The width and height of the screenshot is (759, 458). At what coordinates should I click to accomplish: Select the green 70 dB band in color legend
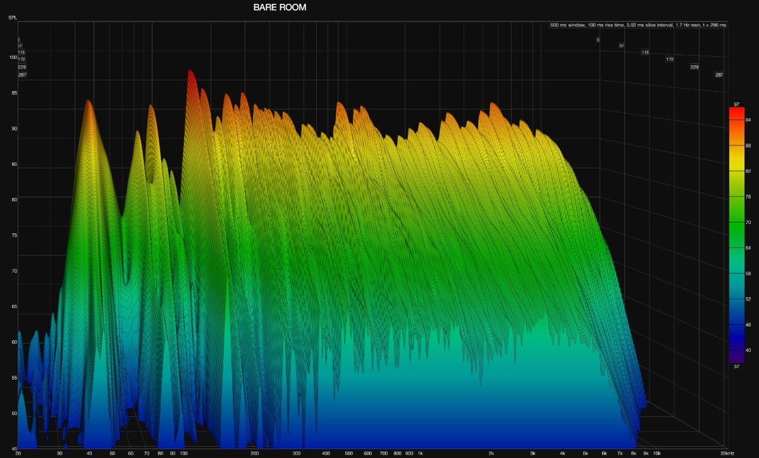coord(736,223)
